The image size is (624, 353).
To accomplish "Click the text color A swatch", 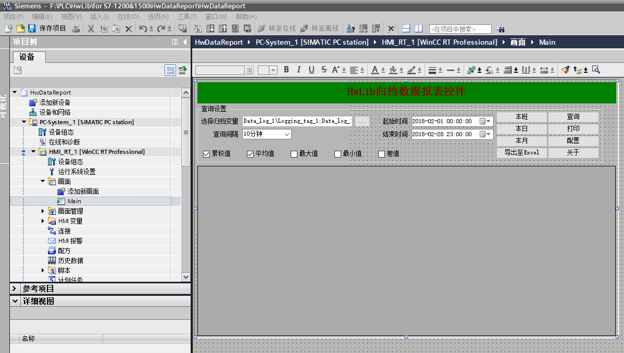I will click(375, 70).
